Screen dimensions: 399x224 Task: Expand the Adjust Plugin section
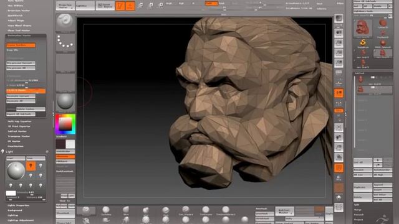(x=16, y=21)
